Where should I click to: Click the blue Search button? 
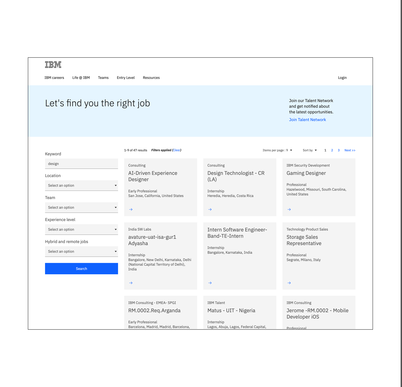tap(81, 268)
